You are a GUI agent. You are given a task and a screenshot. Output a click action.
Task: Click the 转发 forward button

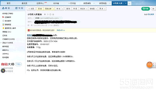[x=58, y=9]
